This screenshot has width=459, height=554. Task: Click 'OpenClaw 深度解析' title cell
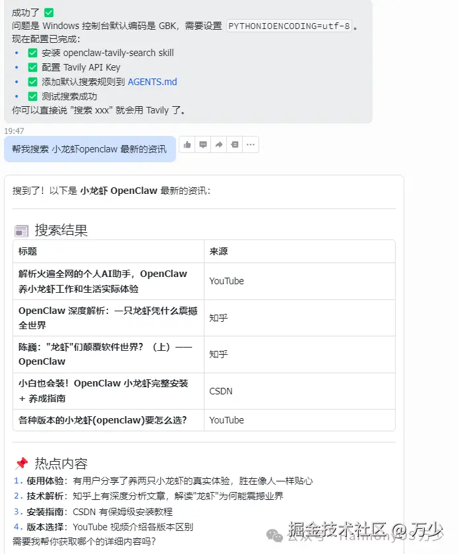coord(108,318)
